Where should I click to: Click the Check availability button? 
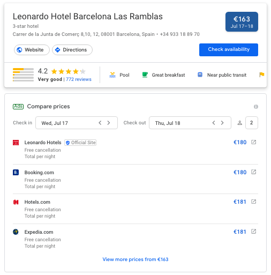coord(229,50)
